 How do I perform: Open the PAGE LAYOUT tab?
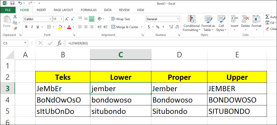coord(63,10)
